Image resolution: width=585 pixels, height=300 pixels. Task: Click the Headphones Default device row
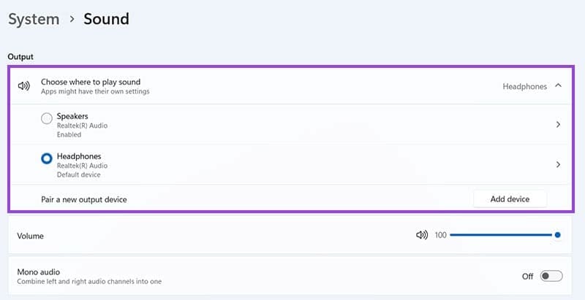292,165
